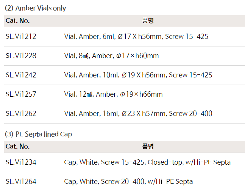Click the Screw 15-425 Closed-top Cap description
Screen dimensions: 245x190
tap(147, 162)
